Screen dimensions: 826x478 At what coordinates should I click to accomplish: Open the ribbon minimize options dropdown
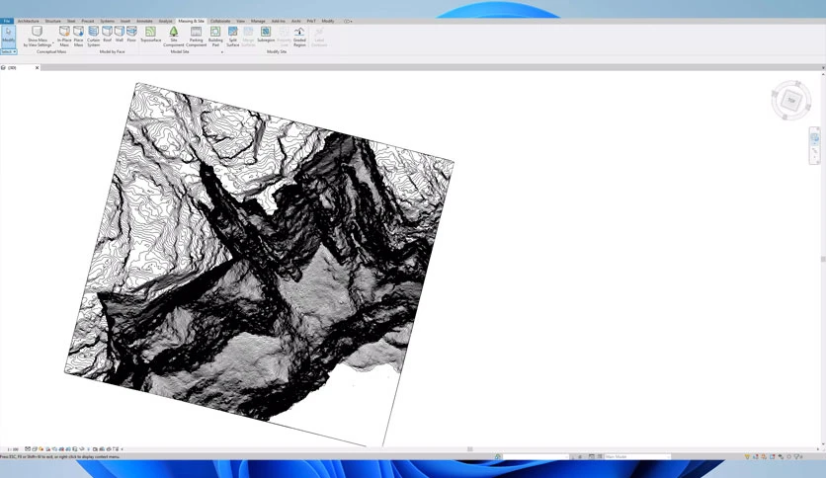click(x=348, y=21)
